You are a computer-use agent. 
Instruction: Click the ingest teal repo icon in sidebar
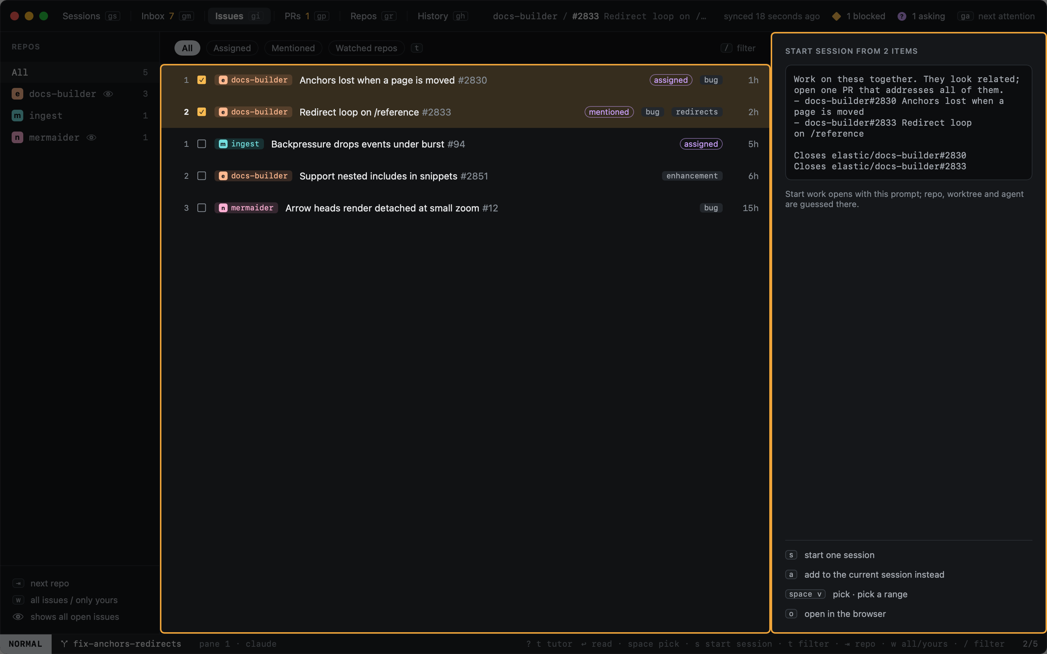17,116
